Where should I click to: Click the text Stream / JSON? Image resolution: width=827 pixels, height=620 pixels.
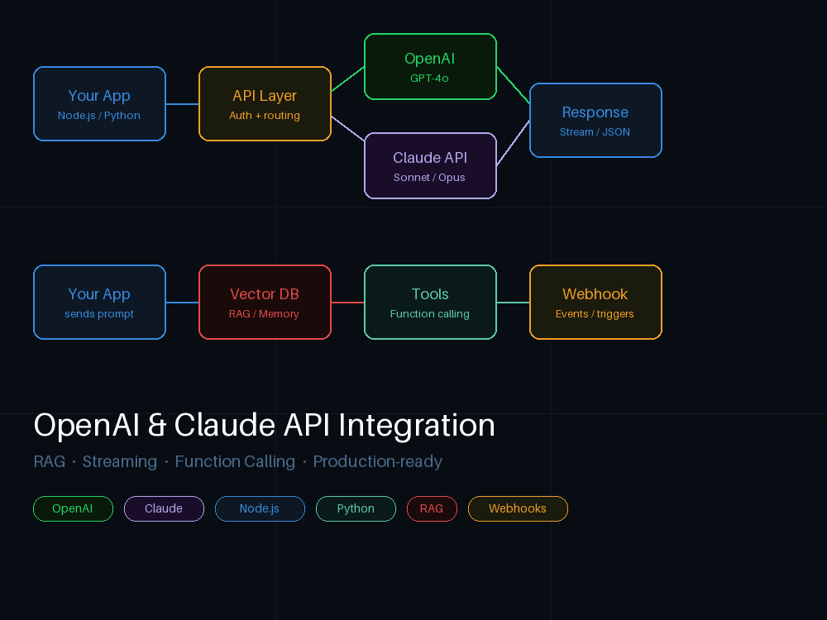595,132
